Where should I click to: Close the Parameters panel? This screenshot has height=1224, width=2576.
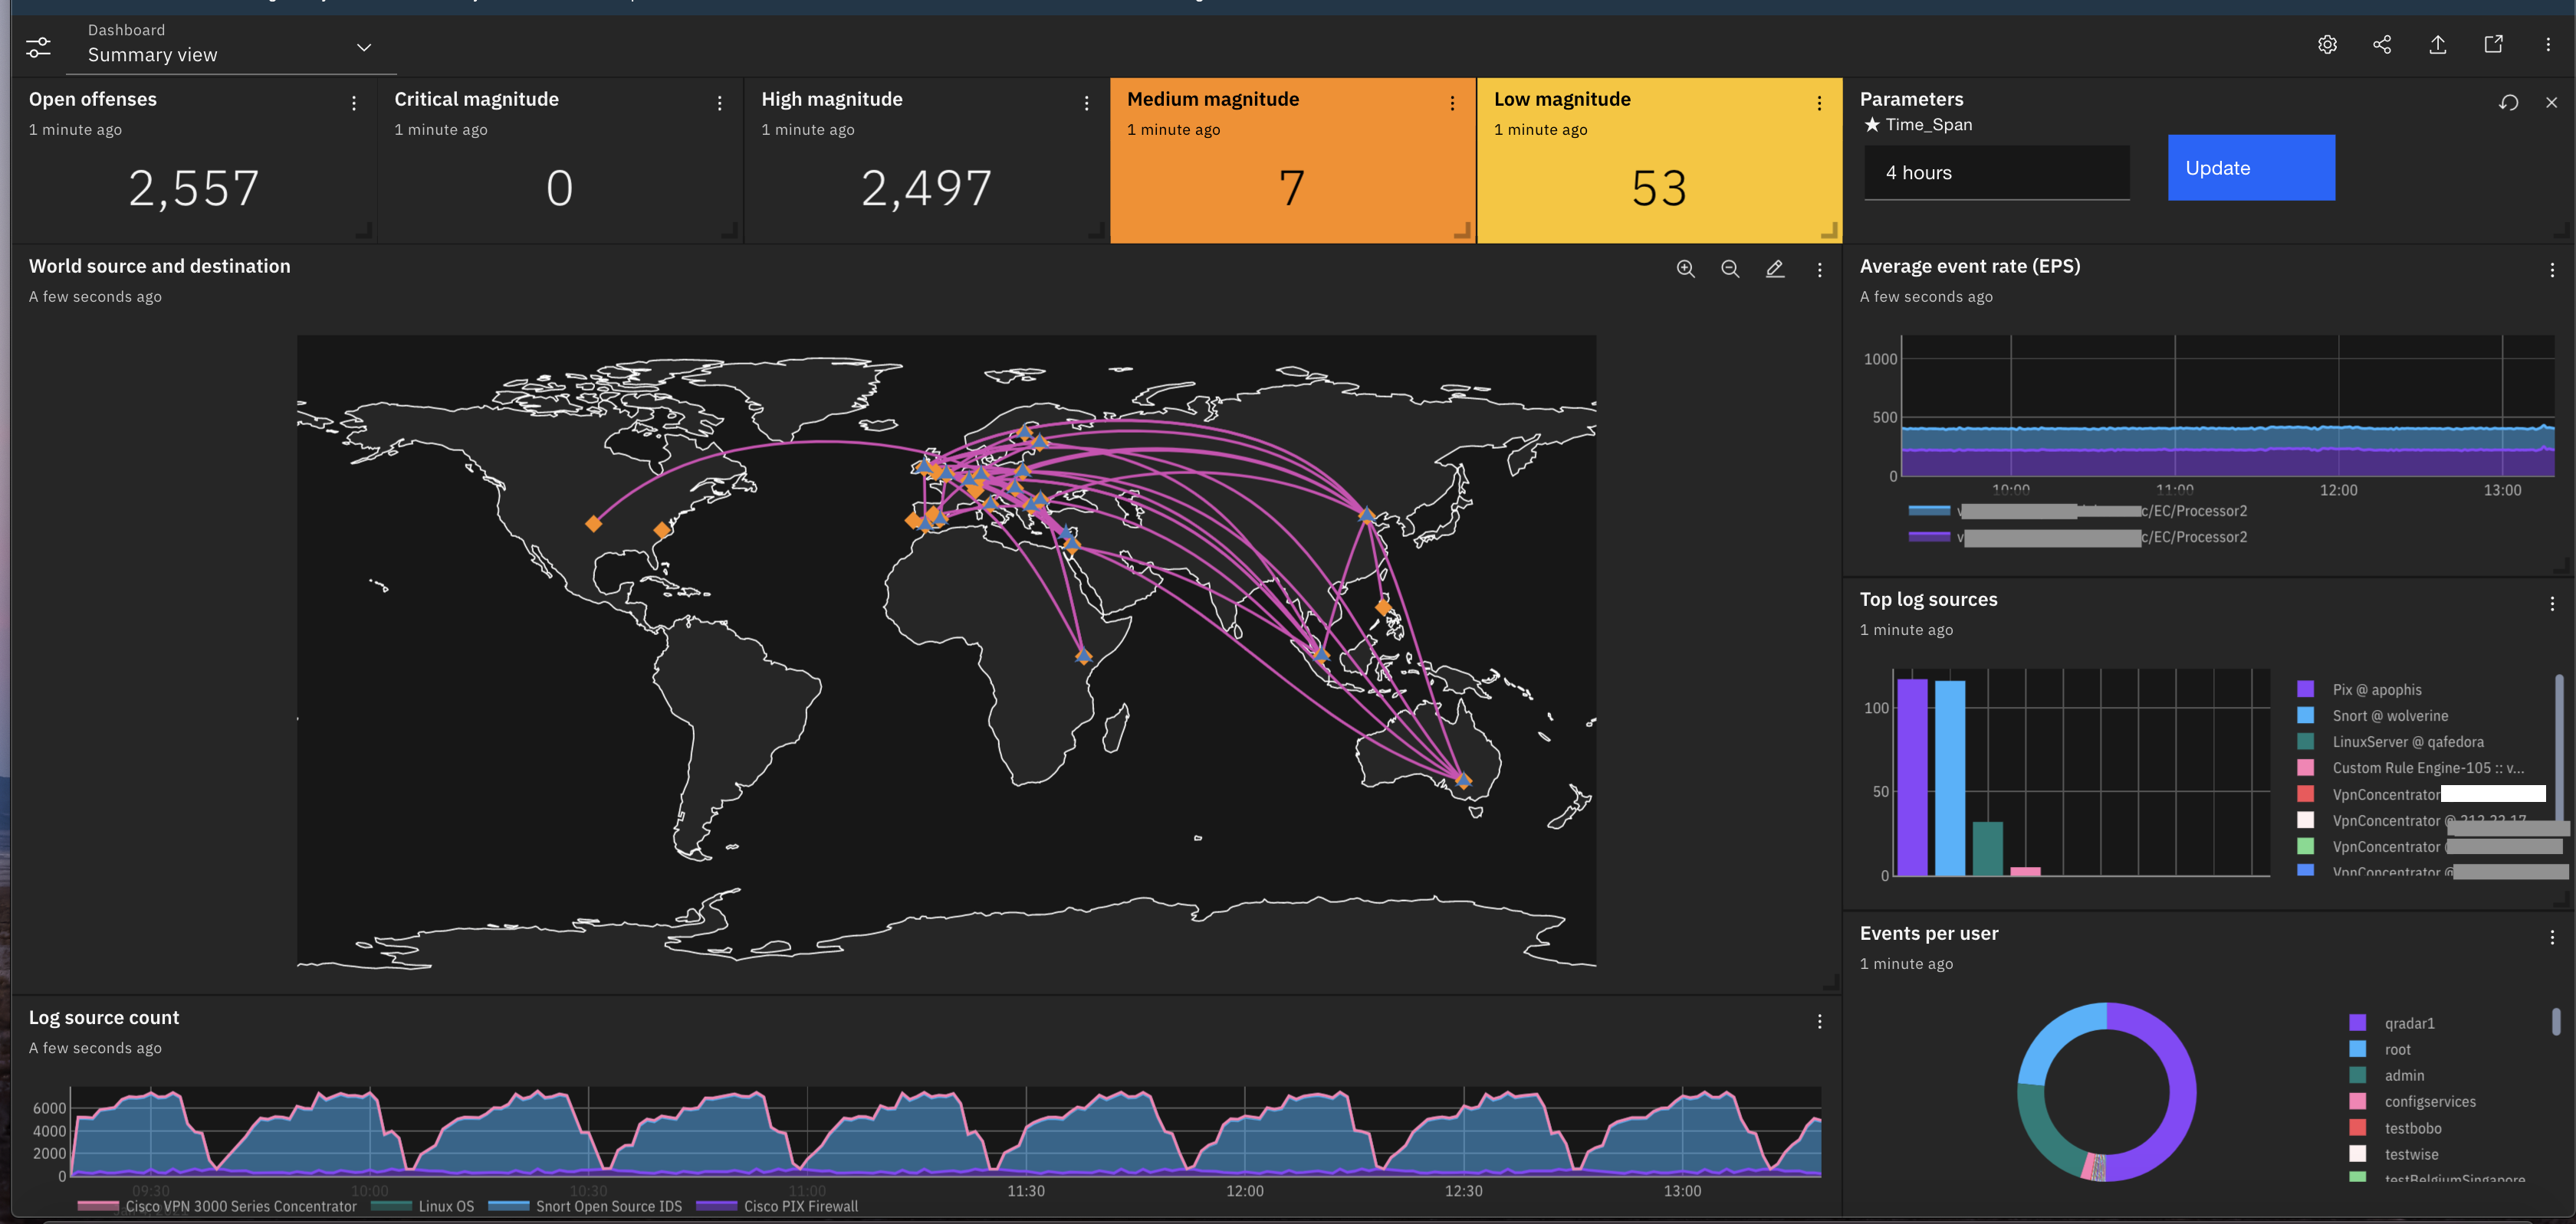click(x=2551, y=103)
